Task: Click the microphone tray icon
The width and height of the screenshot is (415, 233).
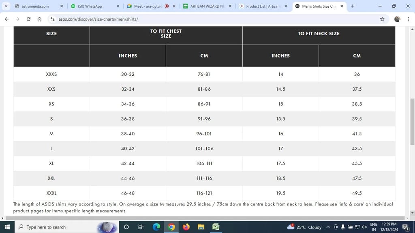Action: click(343, 227)
